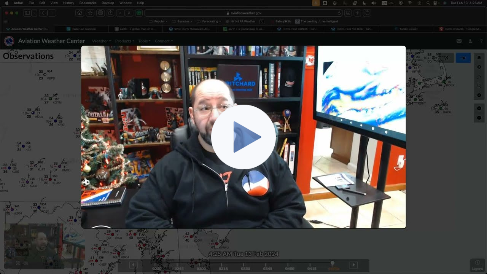Open the map layers panel
The width and height of the screenshot is (487, 274).
(x=479, y=58)
